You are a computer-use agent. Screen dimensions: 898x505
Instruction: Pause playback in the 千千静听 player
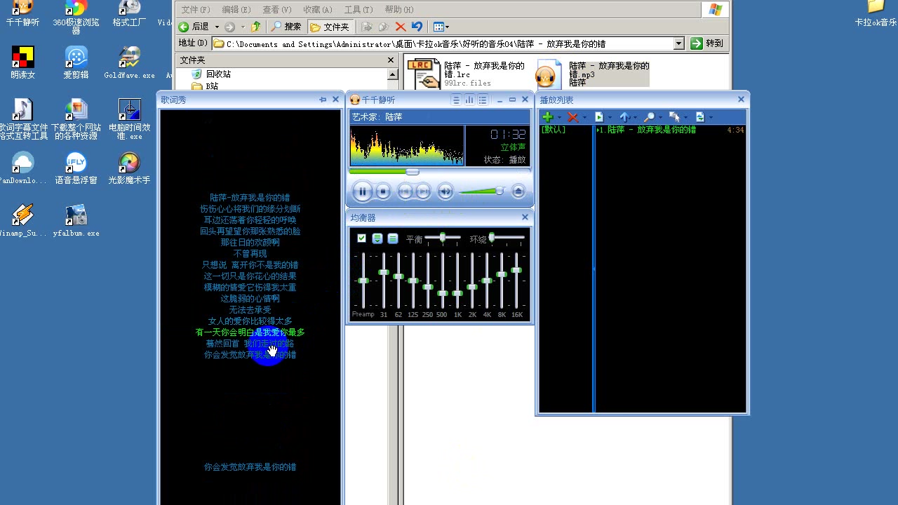coord(362,191)
